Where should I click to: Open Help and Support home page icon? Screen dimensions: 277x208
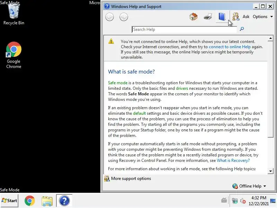tap(194, 17)
